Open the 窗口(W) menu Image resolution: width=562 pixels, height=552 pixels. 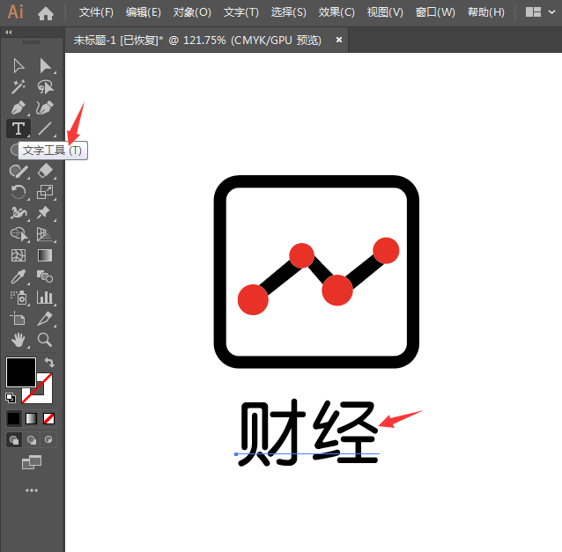point(435,12)
